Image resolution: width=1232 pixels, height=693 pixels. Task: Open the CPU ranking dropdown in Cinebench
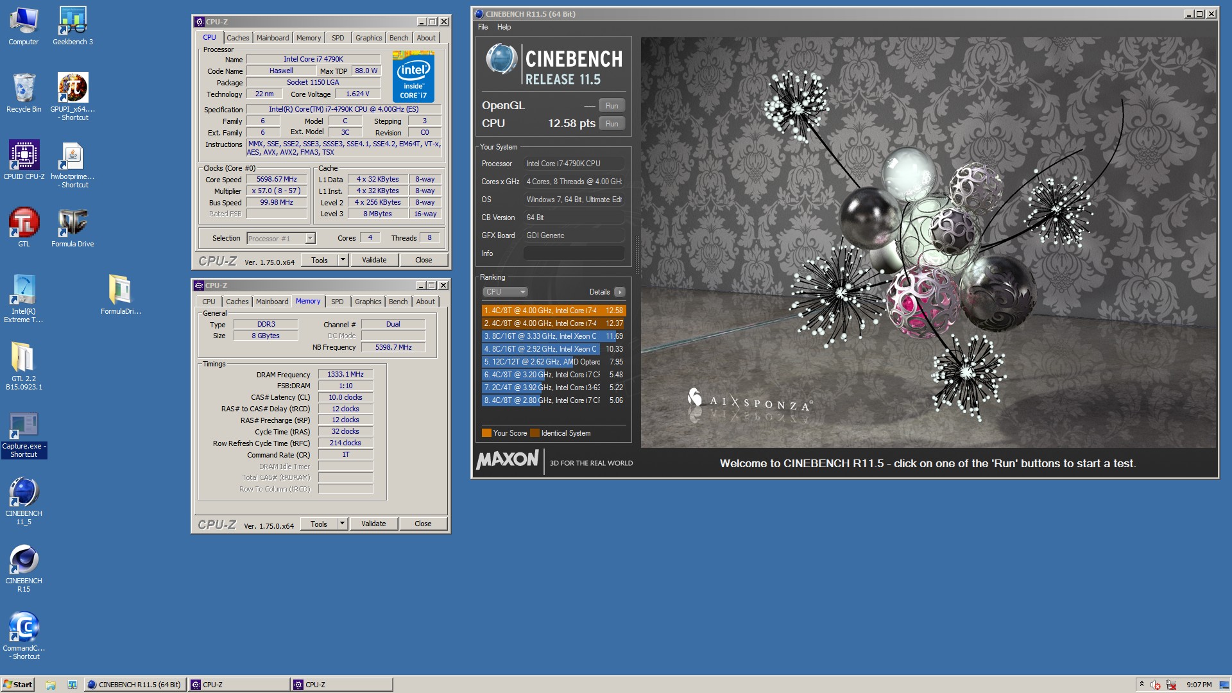505,292
